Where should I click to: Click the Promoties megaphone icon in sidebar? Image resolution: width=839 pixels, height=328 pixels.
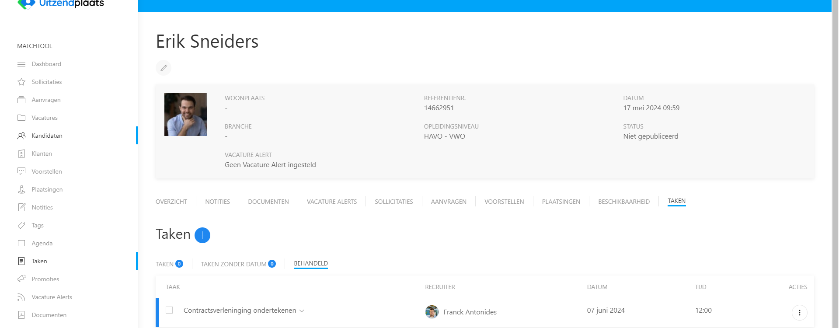pyautogui.click(x=21, y=279)
